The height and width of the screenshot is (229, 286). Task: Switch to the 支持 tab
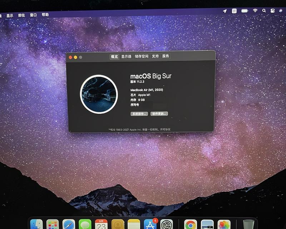[x=155, y=56]
